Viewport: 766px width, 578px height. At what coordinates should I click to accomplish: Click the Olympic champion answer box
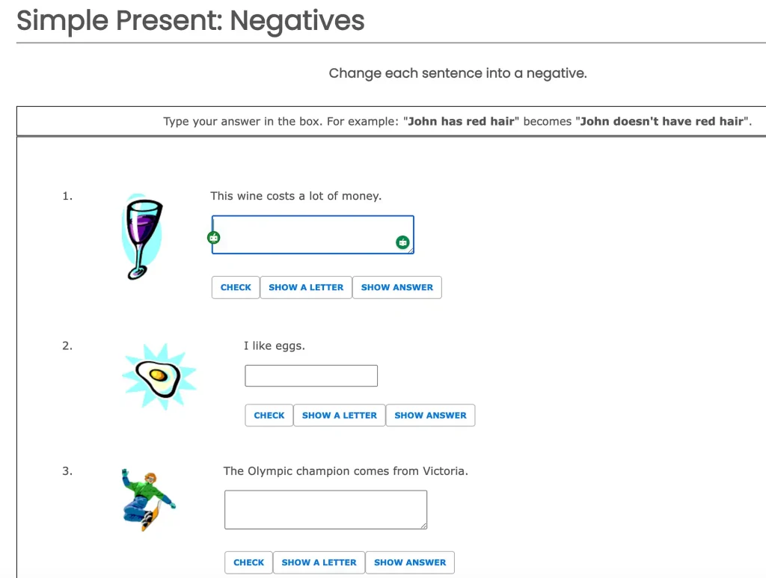click(x=325, y=509)
